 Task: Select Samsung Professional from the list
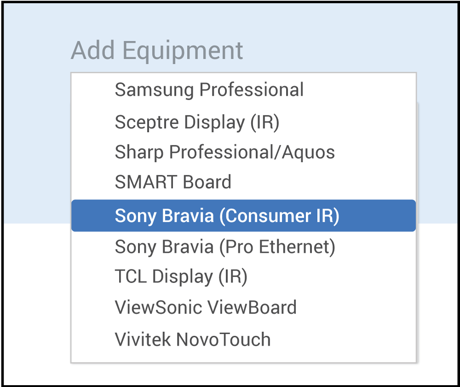(x=209, y=90)
